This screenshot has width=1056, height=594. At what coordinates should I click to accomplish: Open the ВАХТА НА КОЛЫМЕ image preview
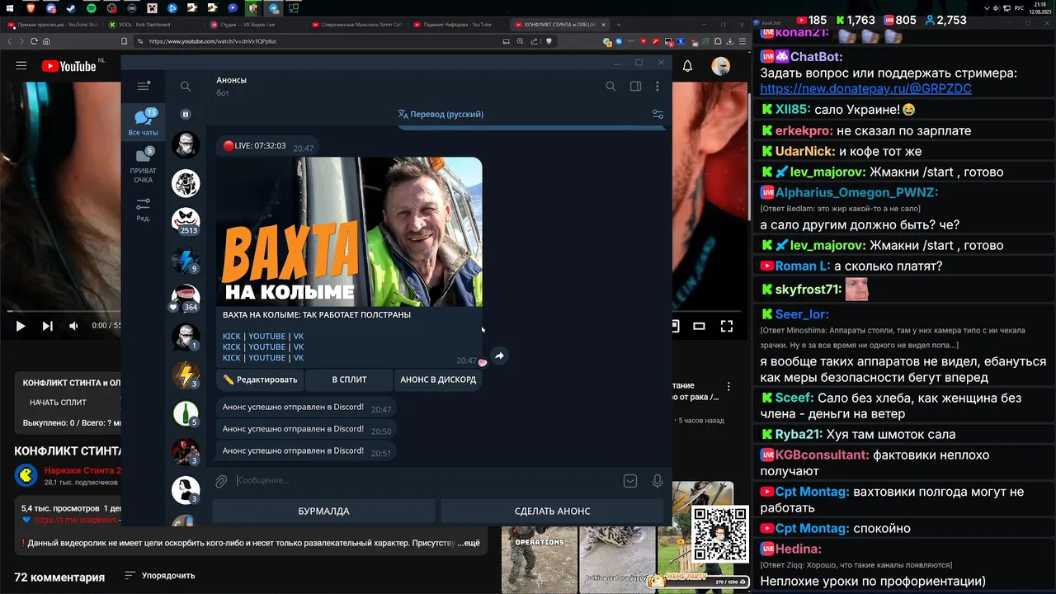click(x=349, y=232)
